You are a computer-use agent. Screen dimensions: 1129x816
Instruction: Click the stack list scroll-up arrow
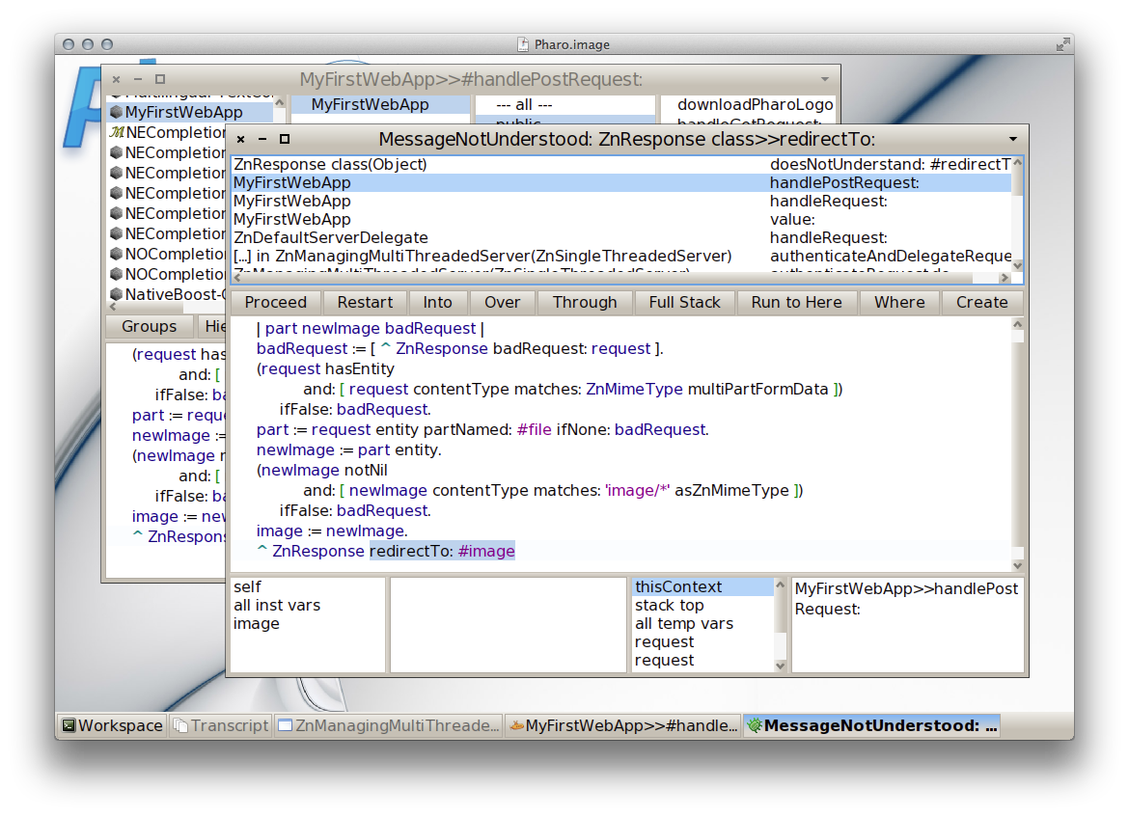tap(1017, 163)
